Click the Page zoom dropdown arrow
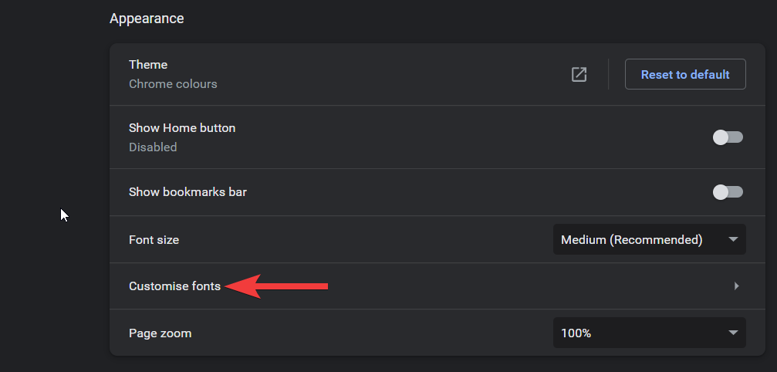Viewport: 777px width, 372px height. point(733,333)
